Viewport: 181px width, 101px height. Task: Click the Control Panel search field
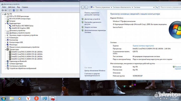coord(170,7)
